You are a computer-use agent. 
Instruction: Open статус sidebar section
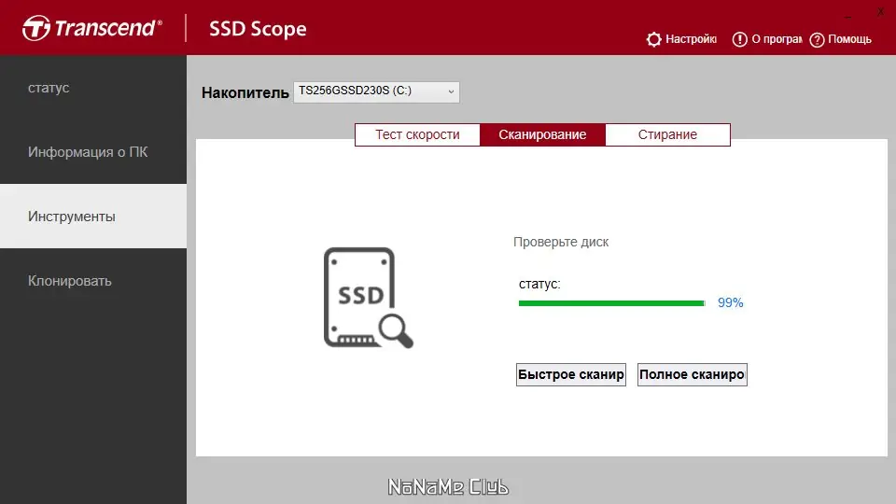coord(93,88)
